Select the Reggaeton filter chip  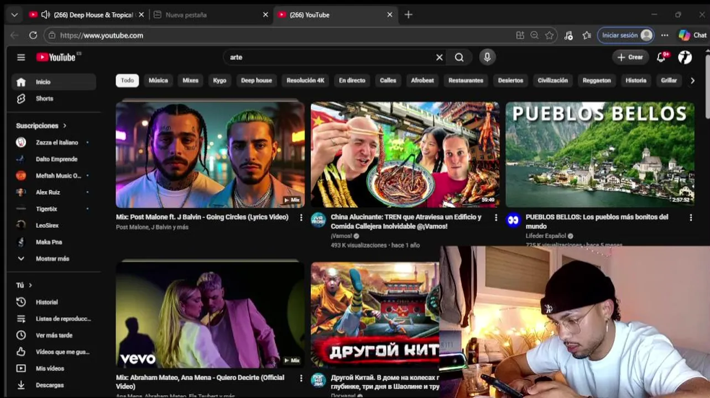click(x=597, y=81)
